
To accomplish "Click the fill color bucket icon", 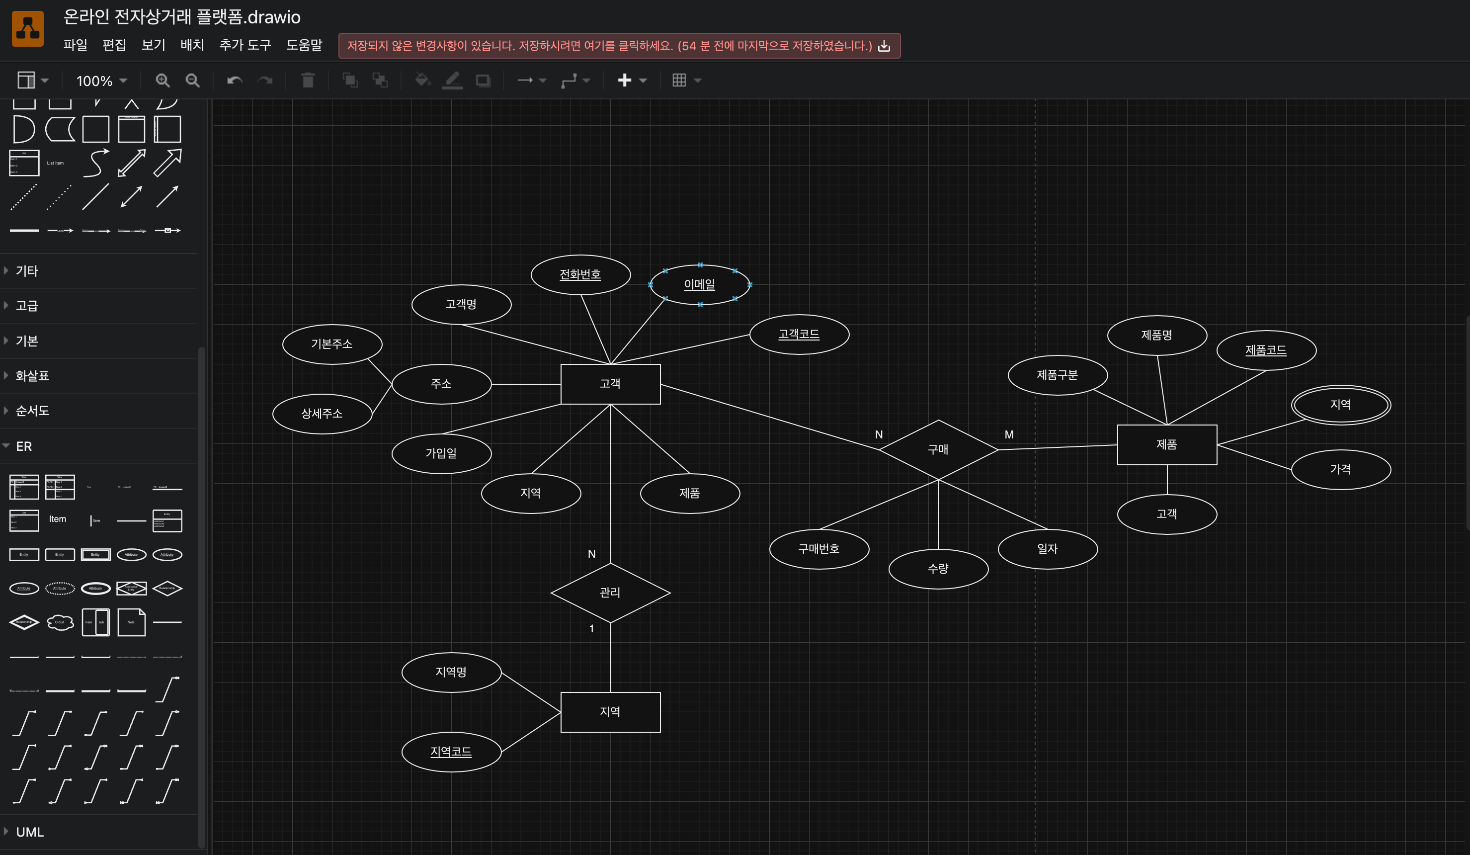I will (422, 80).
